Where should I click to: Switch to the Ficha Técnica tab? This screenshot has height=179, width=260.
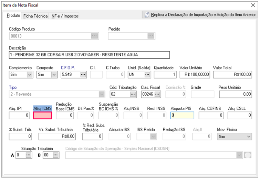[35, 16]
